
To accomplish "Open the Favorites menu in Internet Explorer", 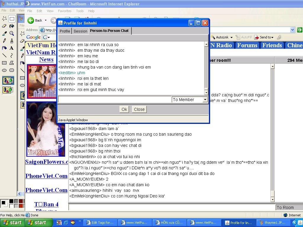I will coord(65,11).
